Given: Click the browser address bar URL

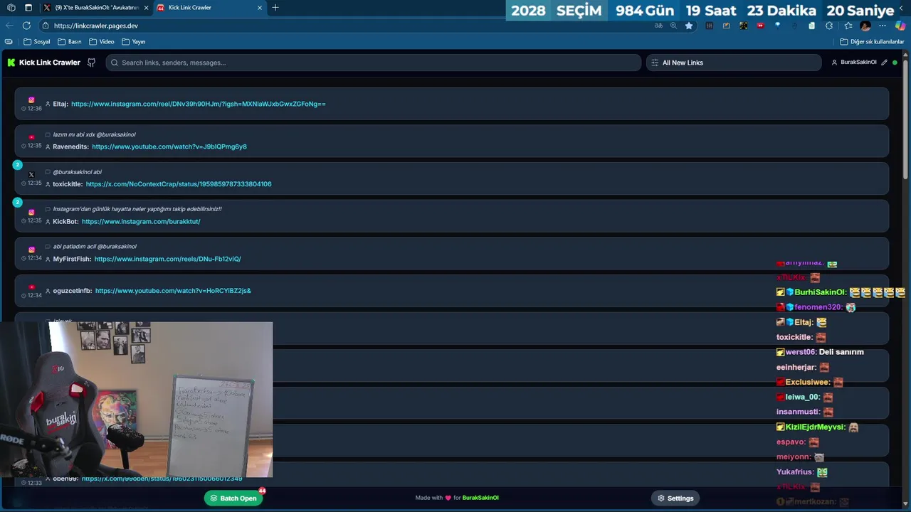Looking at the screenshot, I should point(96,26).
